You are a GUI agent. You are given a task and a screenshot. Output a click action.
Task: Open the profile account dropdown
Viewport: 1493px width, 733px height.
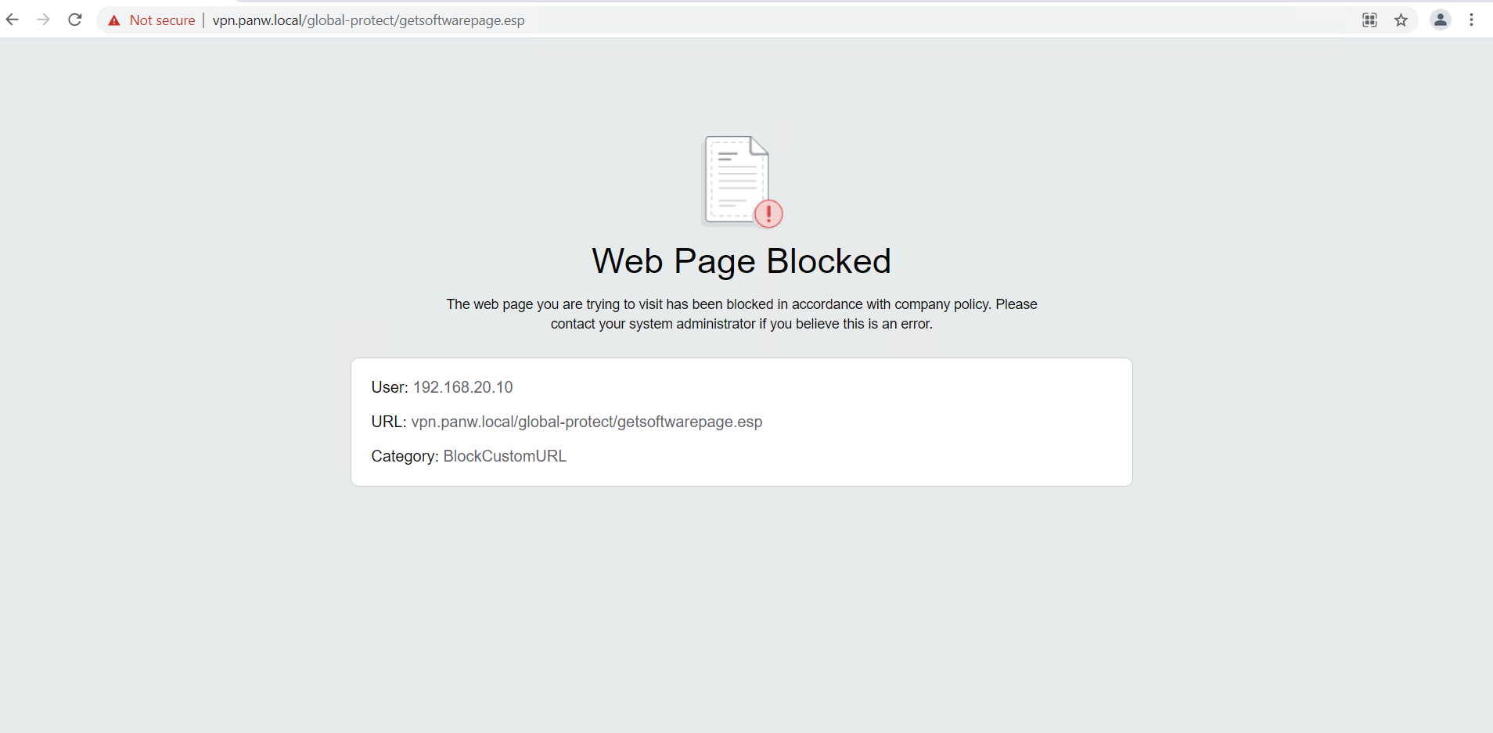click(x=1441, y=20)
